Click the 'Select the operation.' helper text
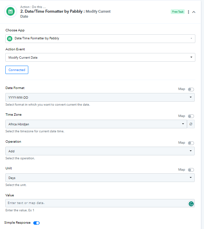The width and height of the screenshot is (204, 229). 20,158
